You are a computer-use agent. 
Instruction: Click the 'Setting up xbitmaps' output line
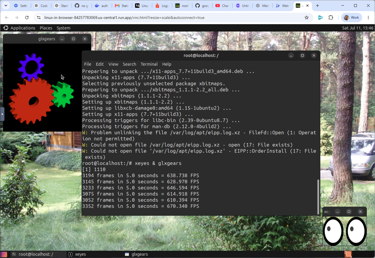coord(133,102)
